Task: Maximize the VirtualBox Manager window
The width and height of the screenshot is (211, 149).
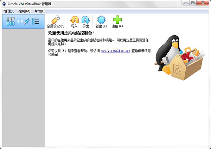Action: pyautogui.click(x=193, y=3)
